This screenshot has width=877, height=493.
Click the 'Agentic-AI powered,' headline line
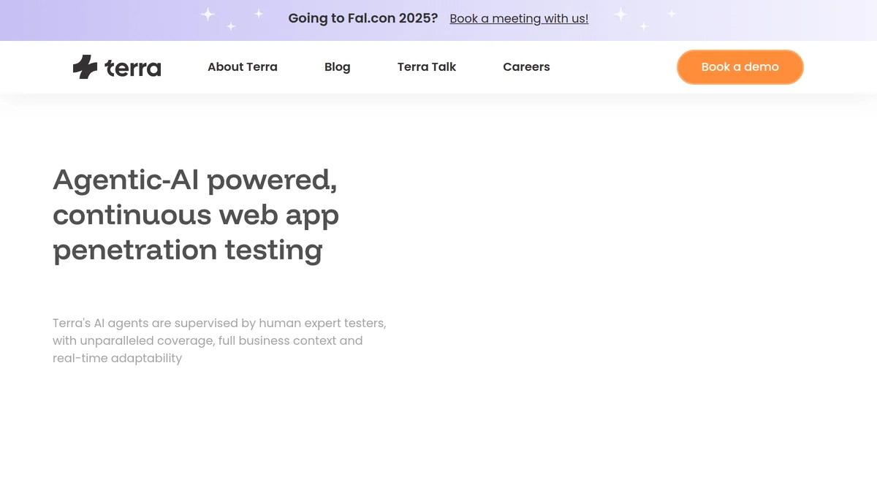tap(195, 180)
